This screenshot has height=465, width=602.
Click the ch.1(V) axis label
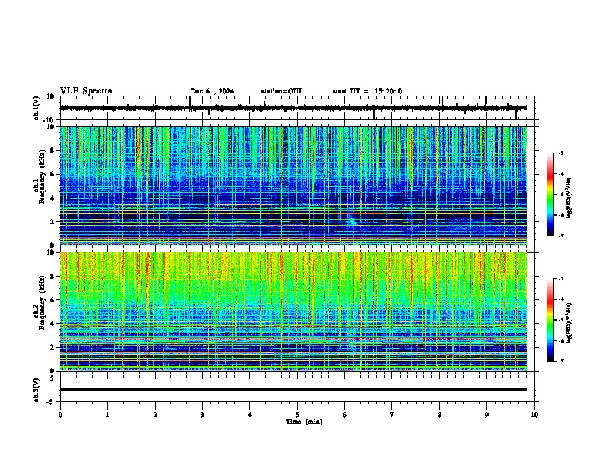tap(36, 108)
